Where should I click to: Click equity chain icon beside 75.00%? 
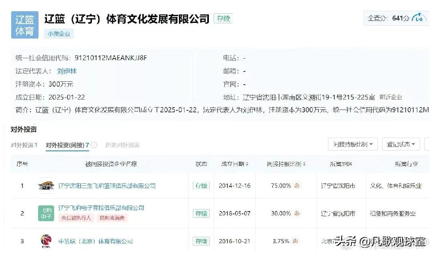297,185
